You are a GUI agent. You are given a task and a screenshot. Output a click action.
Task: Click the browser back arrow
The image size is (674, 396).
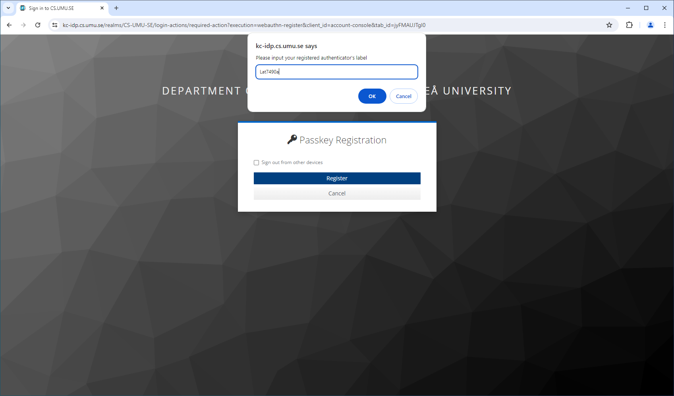pyautogui.click(x=9, y=25)
